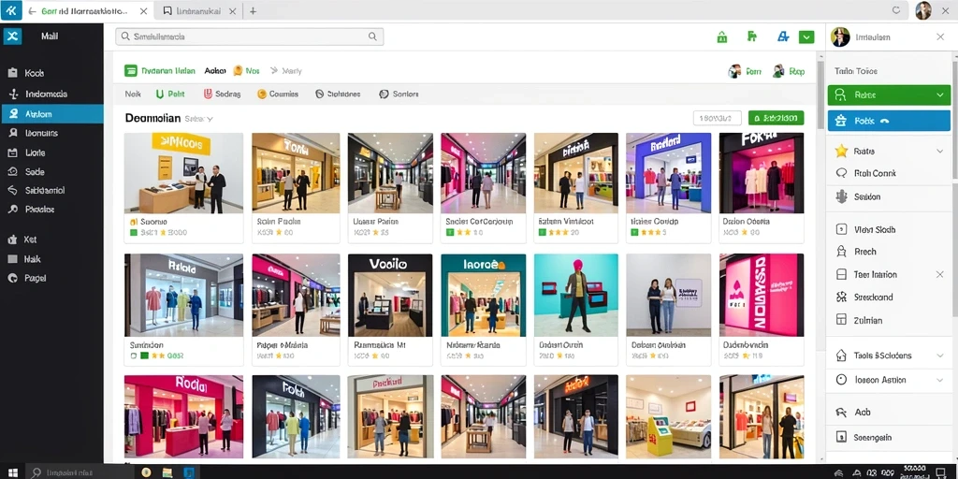Click the outlined dropdown box left of green button
The height and width of the screenshot is (479, 958).
point(718,118)
